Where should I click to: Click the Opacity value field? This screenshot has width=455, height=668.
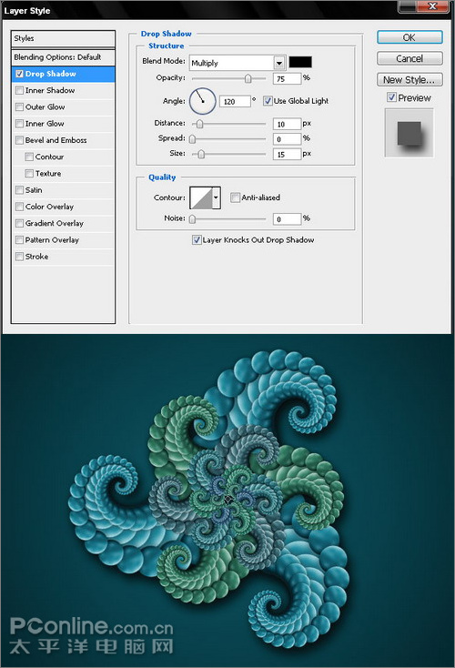tap(288, 79)
